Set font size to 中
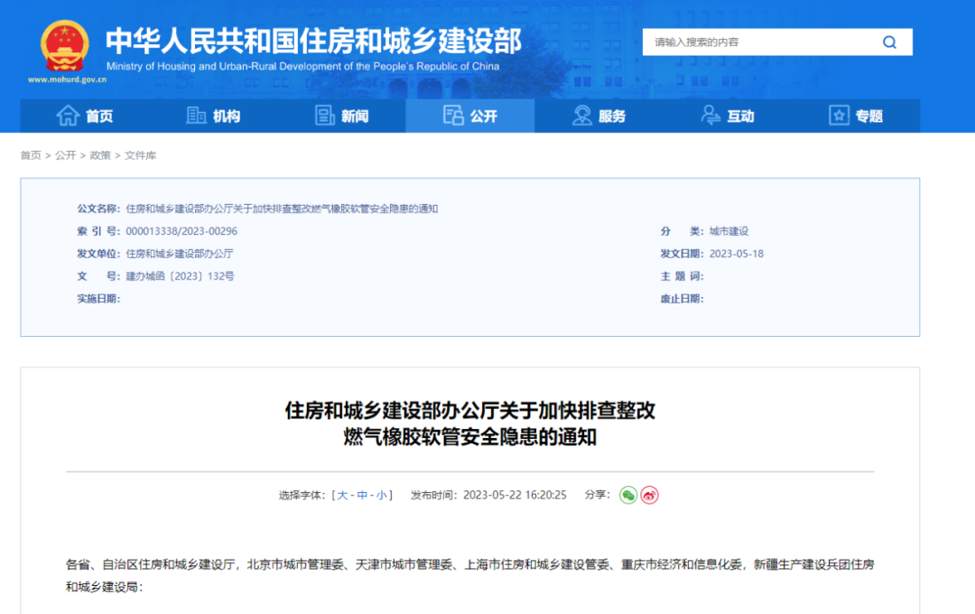Image resolution: width=975 pixels, height=614 pixels. click(x=362, y=495)
